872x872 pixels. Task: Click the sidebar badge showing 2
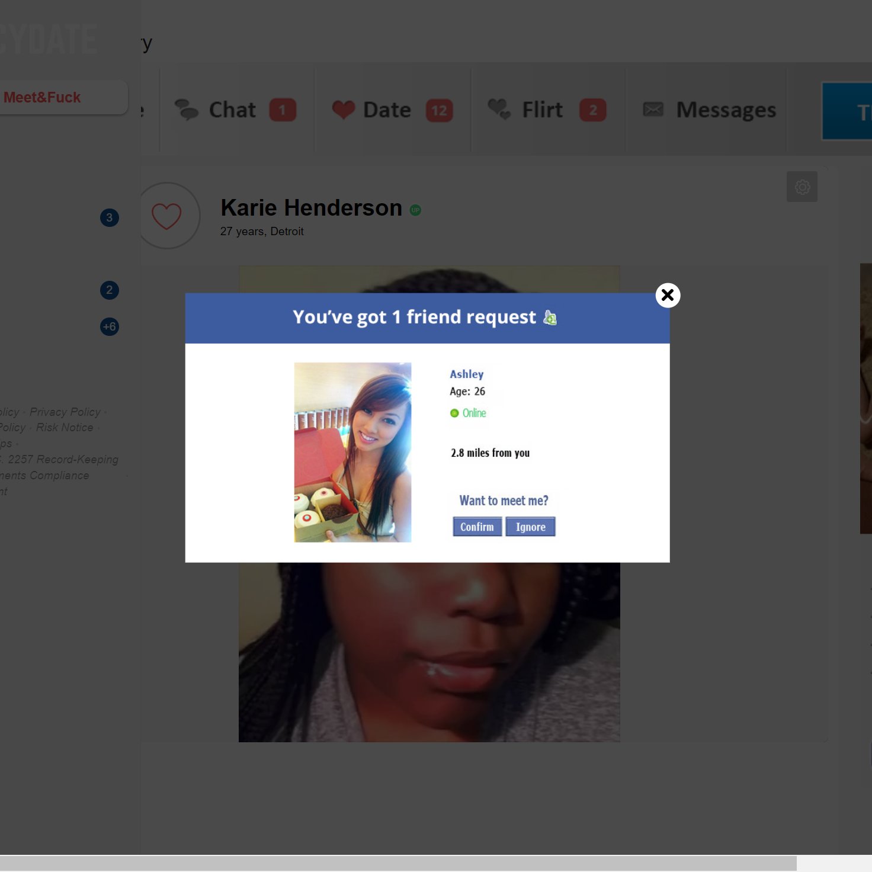point(110,290)
